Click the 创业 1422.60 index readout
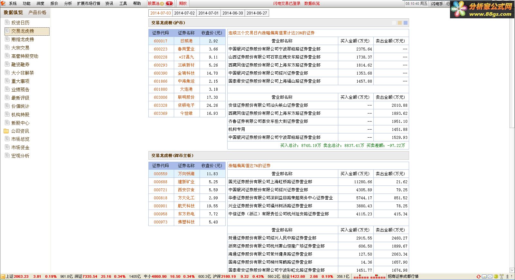 [294, 276]
